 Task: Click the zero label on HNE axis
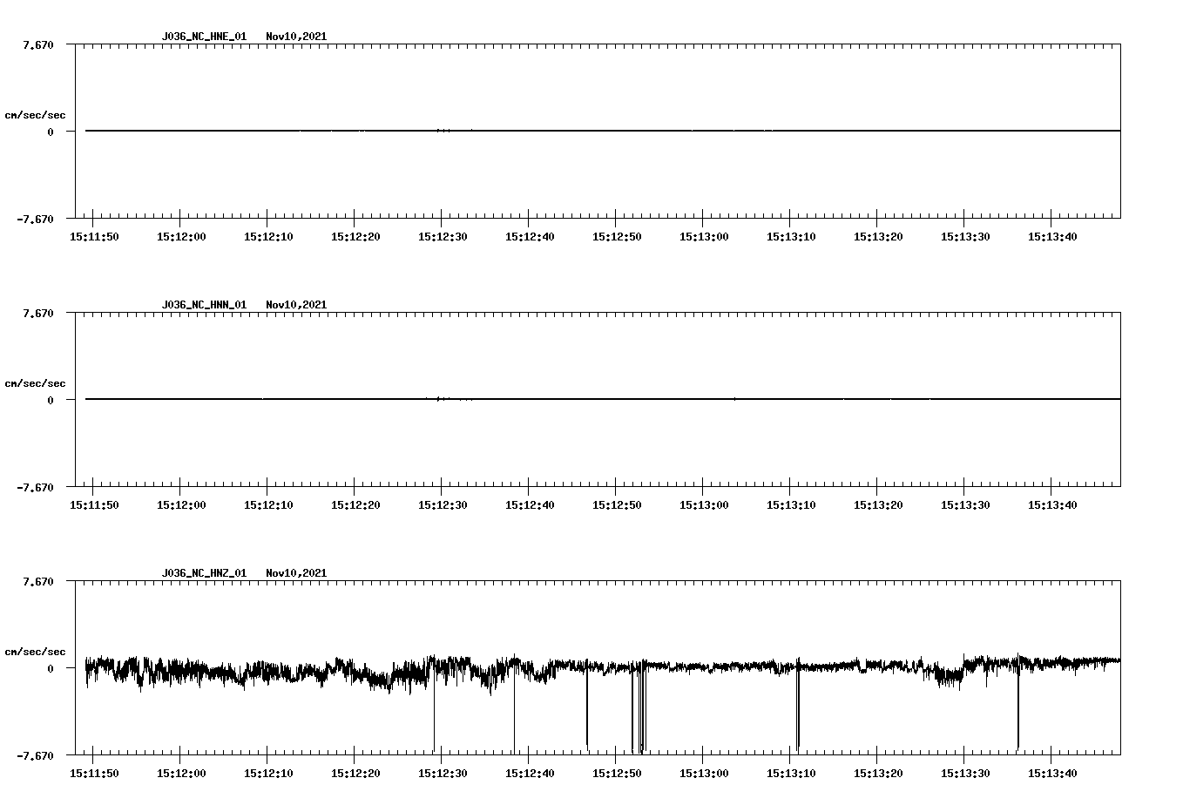pos(51,132)
